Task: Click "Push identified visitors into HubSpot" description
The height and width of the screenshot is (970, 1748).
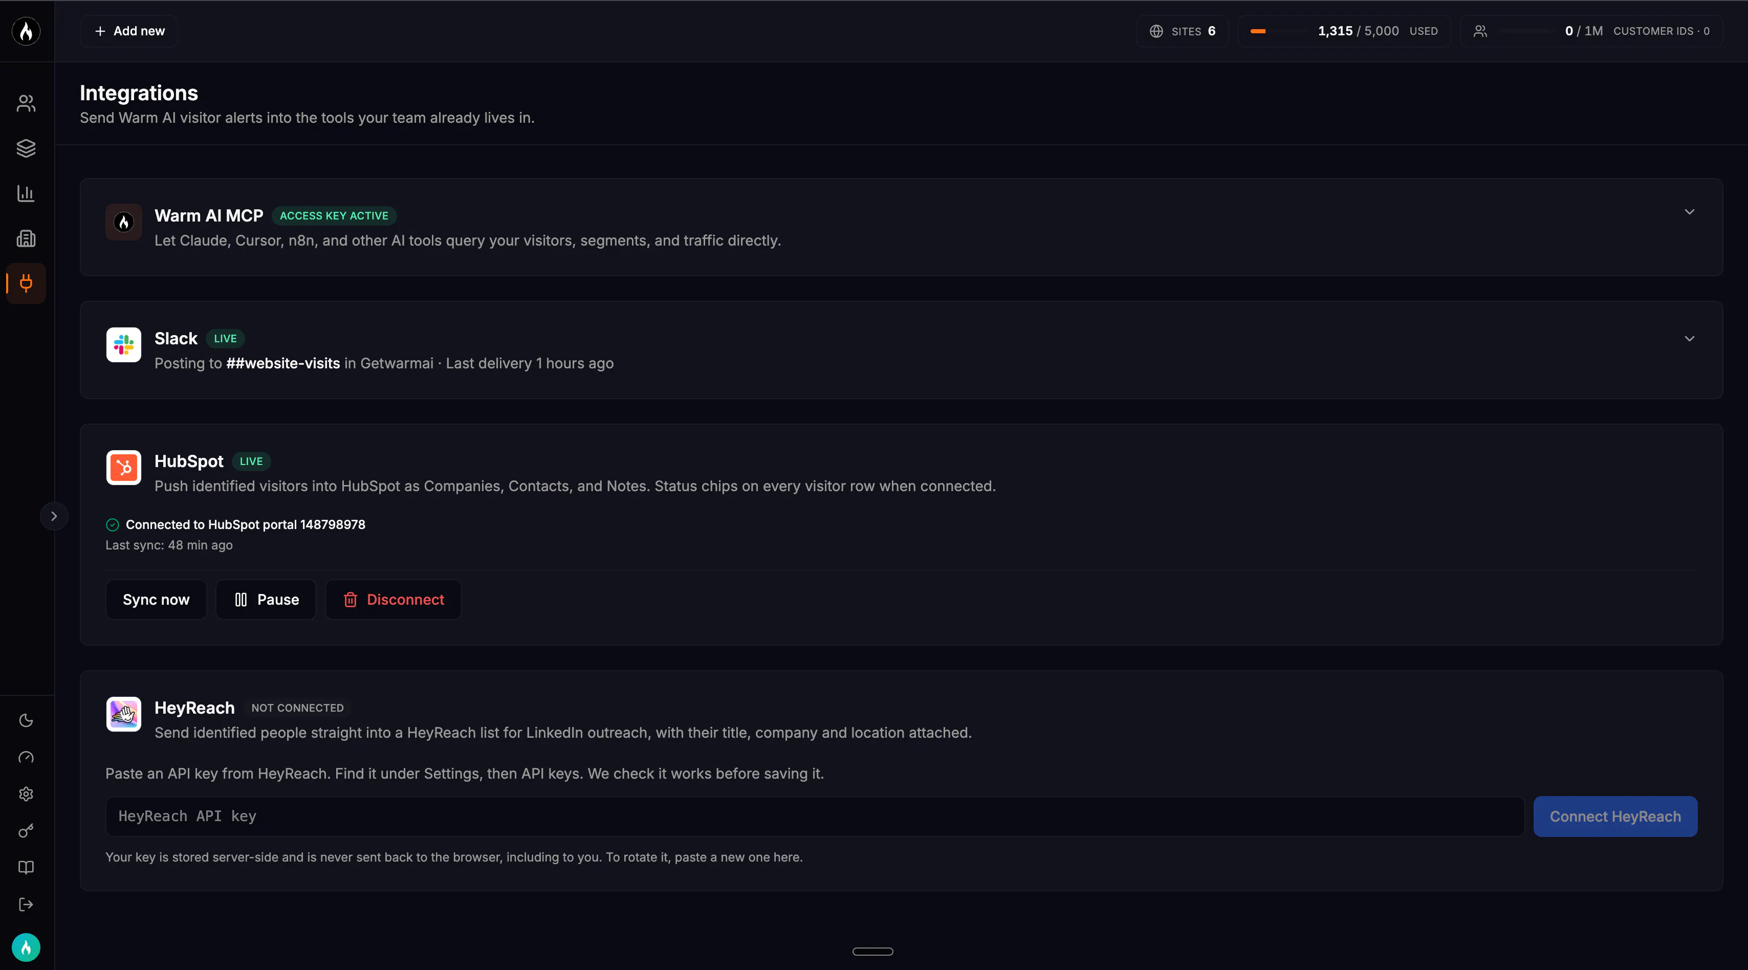Action: click(x=576, y=486)
